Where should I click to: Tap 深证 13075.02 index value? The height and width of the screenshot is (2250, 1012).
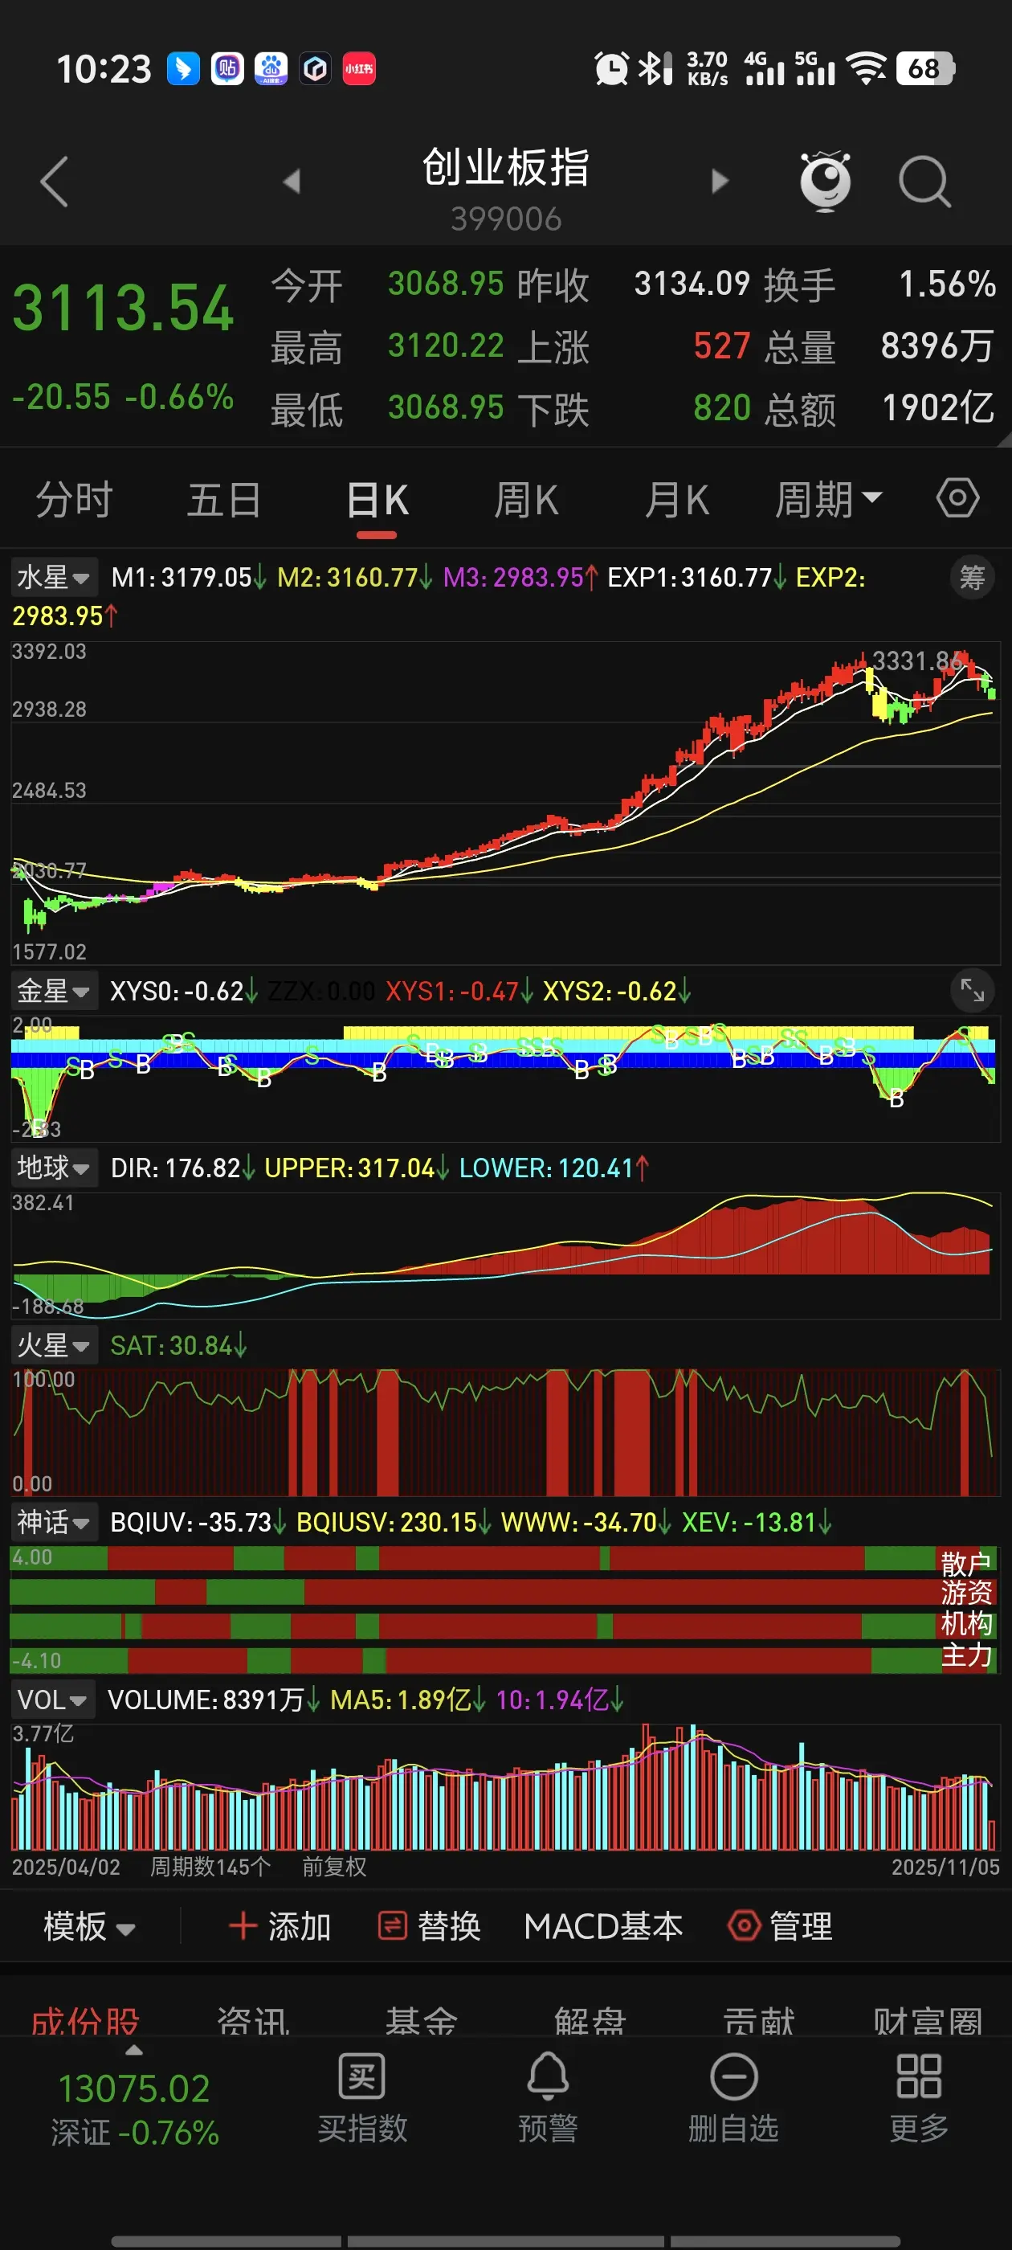[133, 2088]
